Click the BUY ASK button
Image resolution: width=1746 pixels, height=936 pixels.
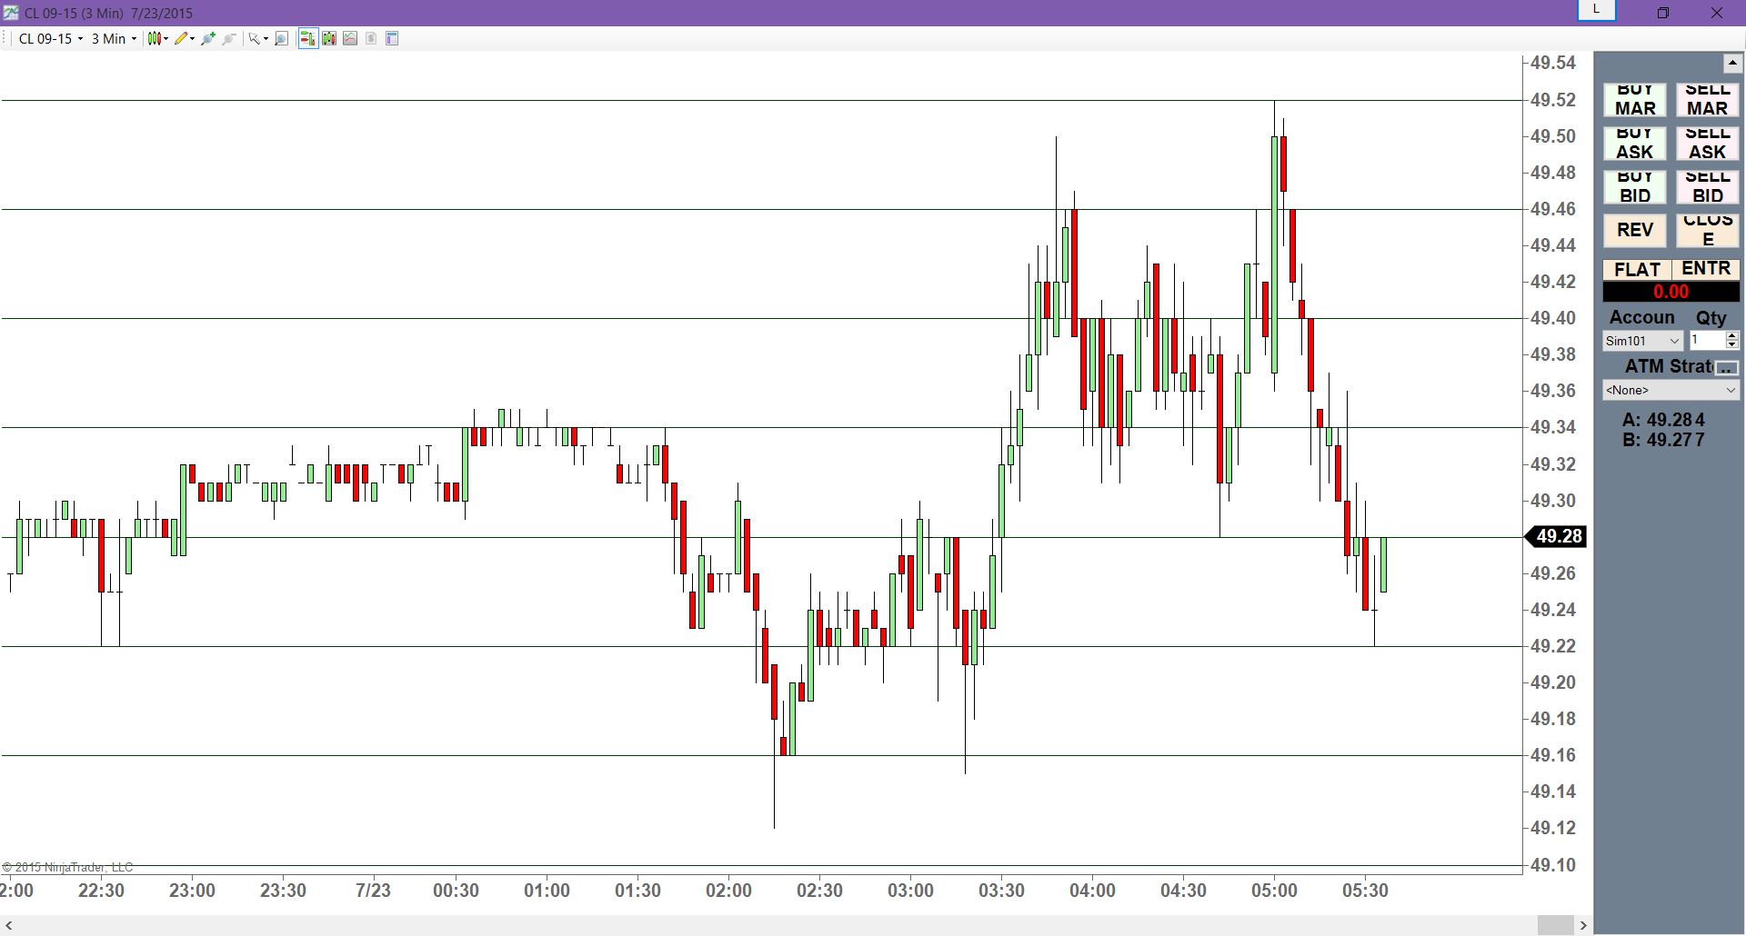tap(1635, 144)
